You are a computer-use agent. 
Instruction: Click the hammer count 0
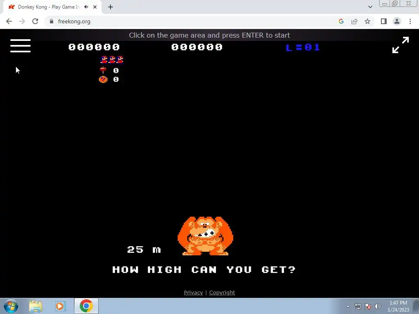click(x=116, y=70)
